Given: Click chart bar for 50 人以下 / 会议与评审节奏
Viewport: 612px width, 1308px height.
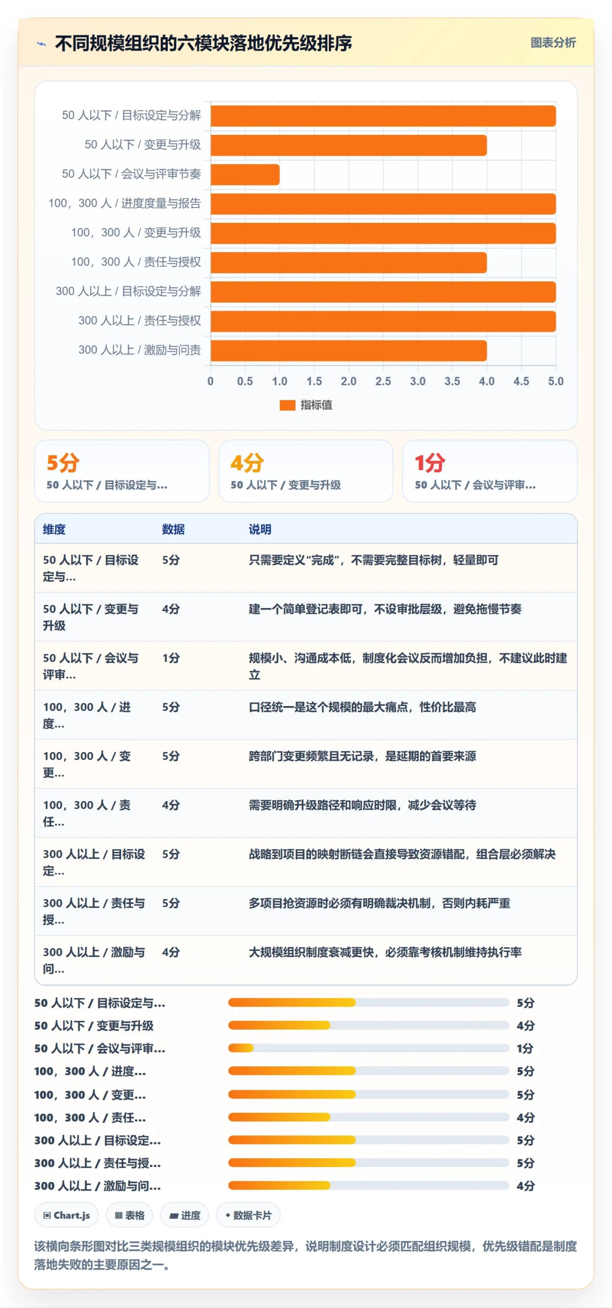Looking at the screenshot, I should [245, 175].
